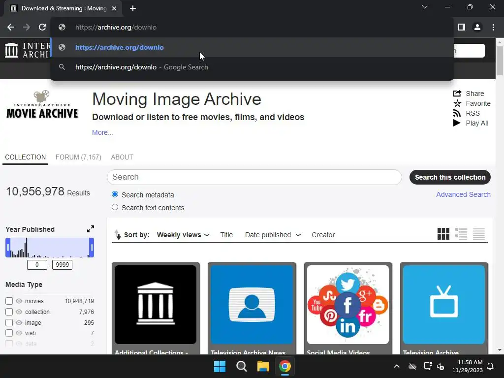The height and width of the screenshot is (378, 504).
Task: Click the Chrome icon in taskbar
Action: (x=285, y=366)
